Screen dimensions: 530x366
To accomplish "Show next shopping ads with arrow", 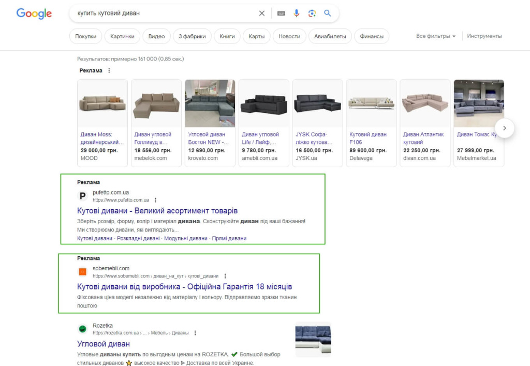I will [505, 128].
